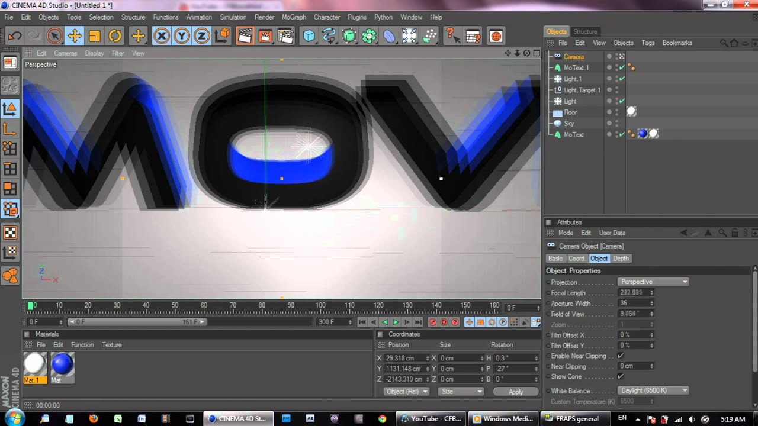Select the Floor object in the Objects list
The height and width of the screenshot is (426, 758).
(570, 112)
